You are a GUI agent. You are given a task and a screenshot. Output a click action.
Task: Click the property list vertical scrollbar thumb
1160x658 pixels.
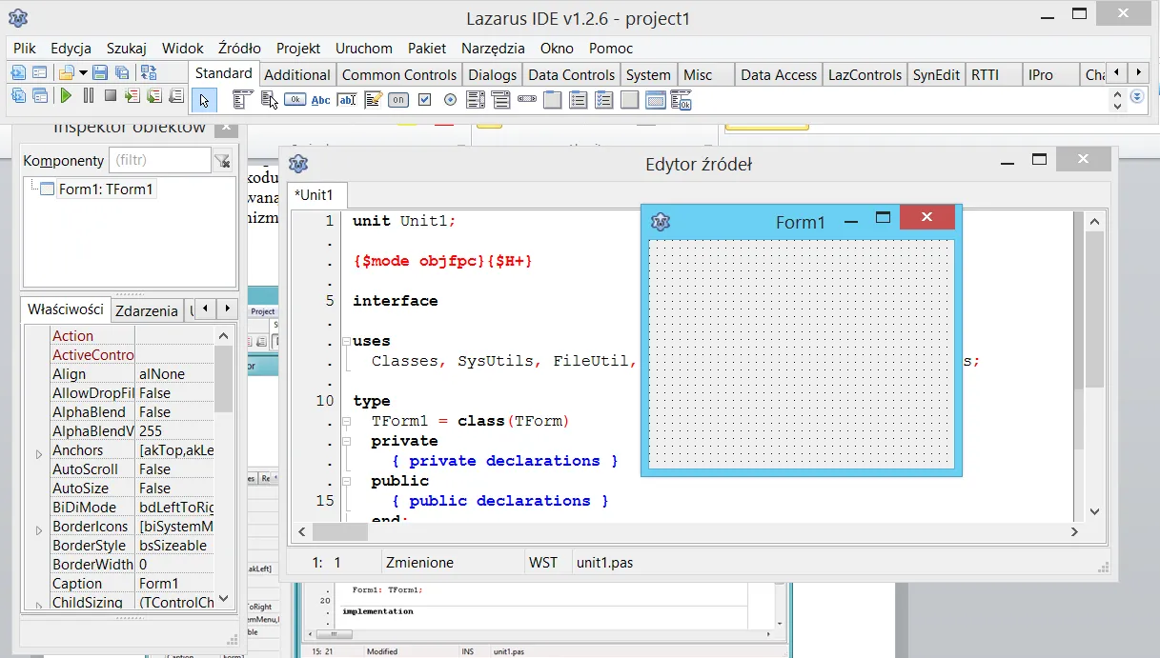pos(224,378)
